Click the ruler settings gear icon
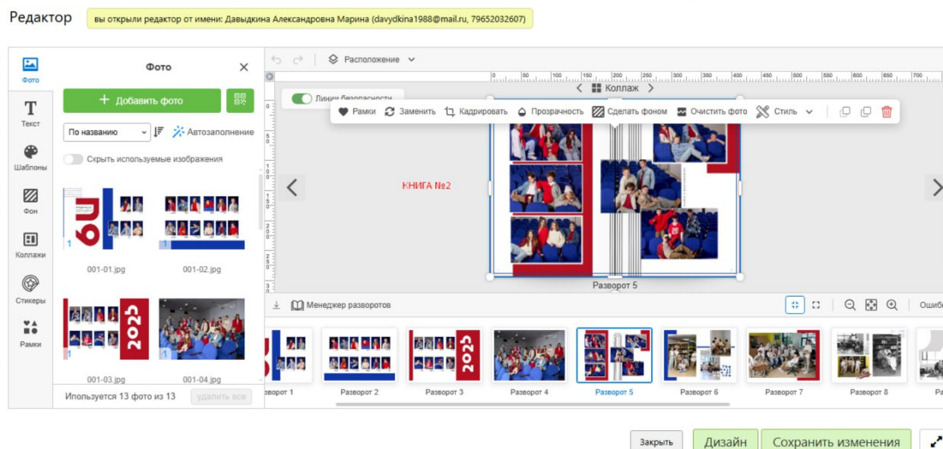The width and height of the screenshot is (943, 449). click(x=270, y=77)
